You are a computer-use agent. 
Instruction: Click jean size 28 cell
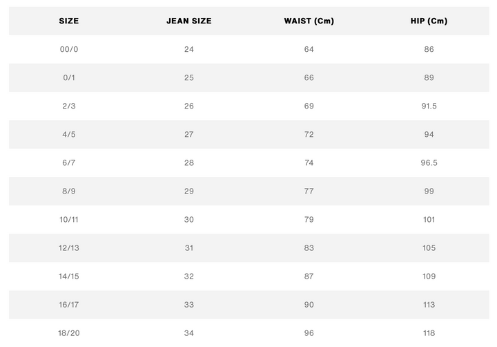point(189,163)
